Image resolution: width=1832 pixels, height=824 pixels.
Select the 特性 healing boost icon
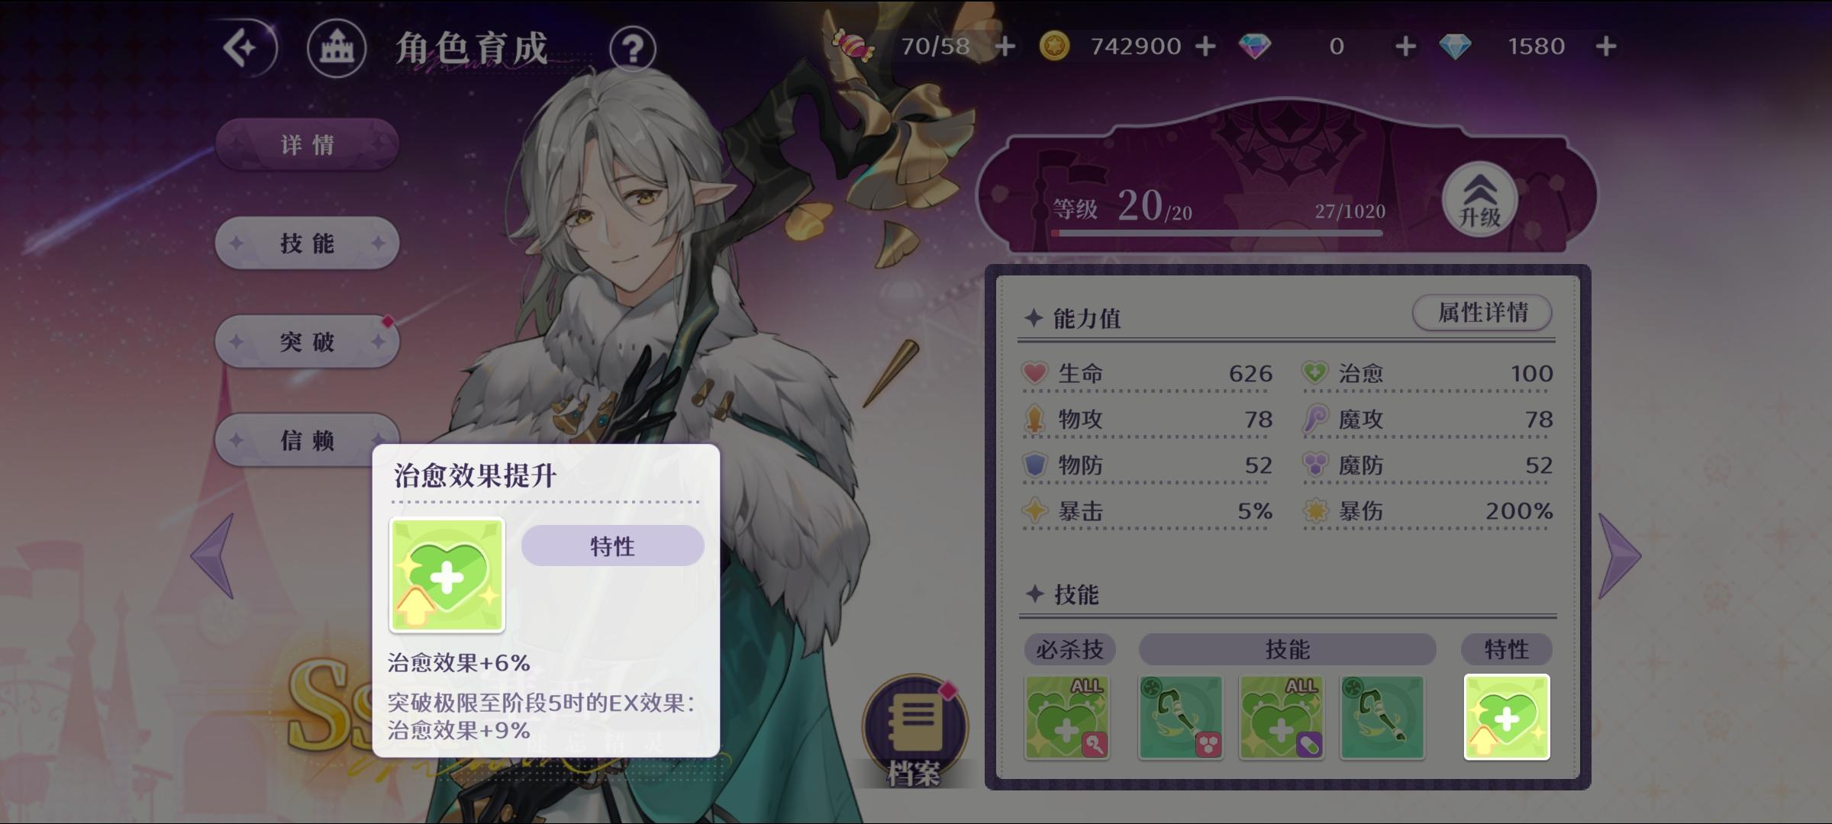pos(1507,717)
